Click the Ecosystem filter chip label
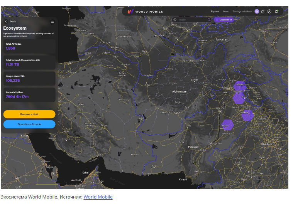 [224, 20]
